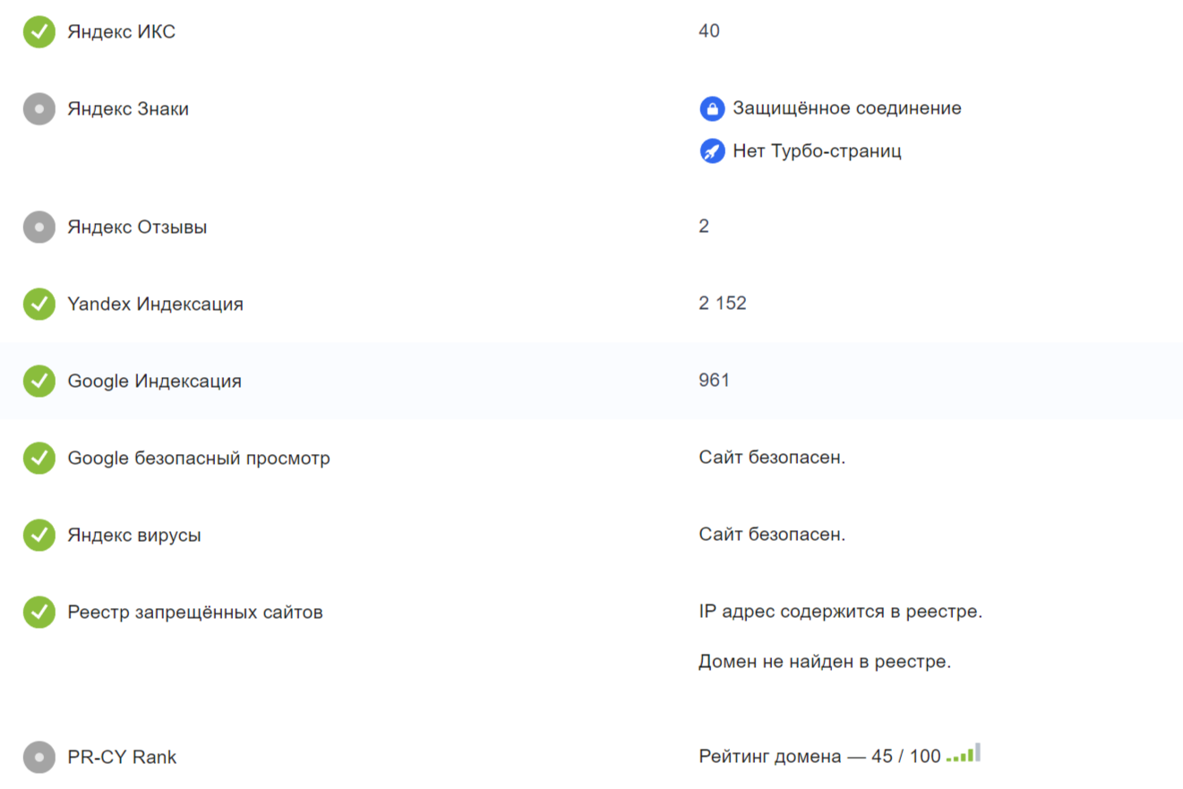Click the Yandex Индексация value 2 152
Image resolution: width=1183 pixels, height=789 pixels.
tap(723, 304)
